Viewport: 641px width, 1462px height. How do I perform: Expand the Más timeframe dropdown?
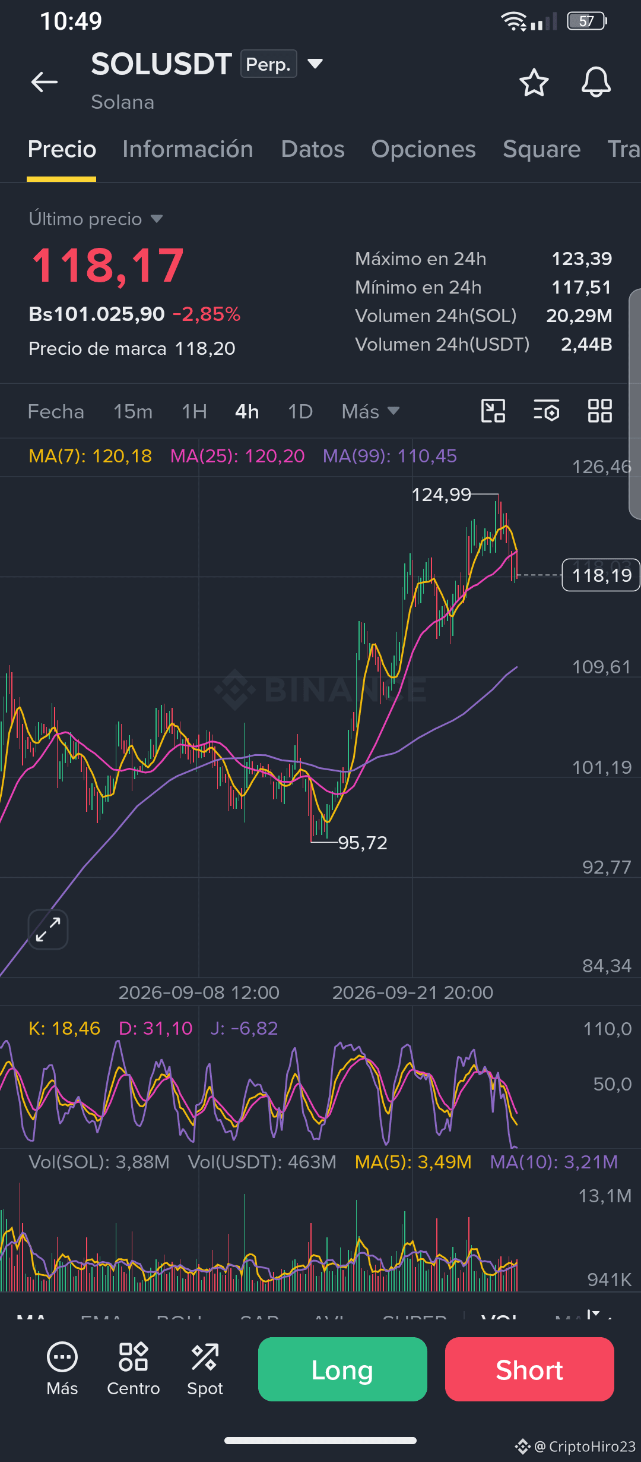[x=370, y=411]
